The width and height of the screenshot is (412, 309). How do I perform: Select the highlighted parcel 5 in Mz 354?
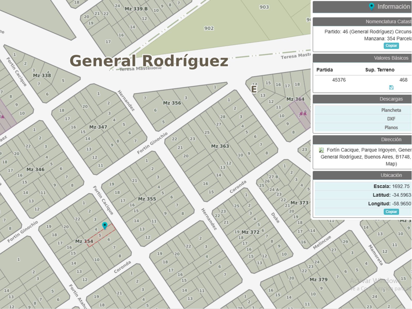click(101, 235)
